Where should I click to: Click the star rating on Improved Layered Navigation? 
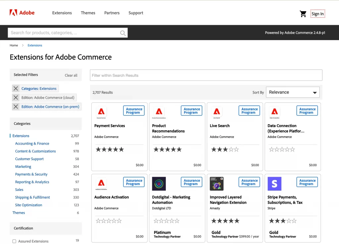tap(225, 221)
